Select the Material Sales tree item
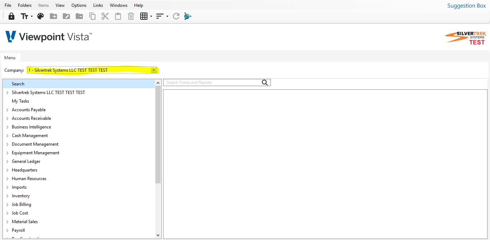The image size is (490, 240). (x=25, y=222)
